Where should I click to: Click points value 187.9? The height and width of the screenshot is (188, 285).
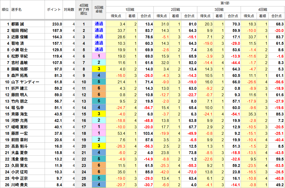57,30
